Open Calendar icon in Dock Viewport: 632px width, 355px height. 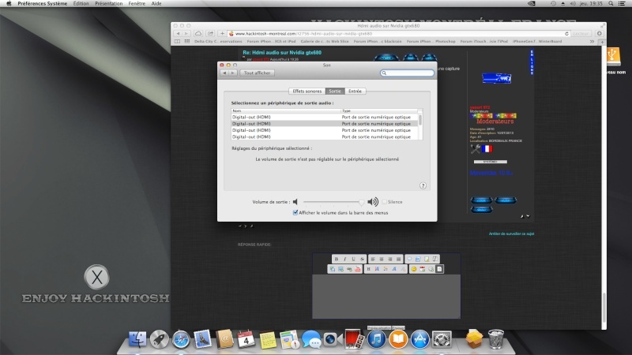[246, 339]
